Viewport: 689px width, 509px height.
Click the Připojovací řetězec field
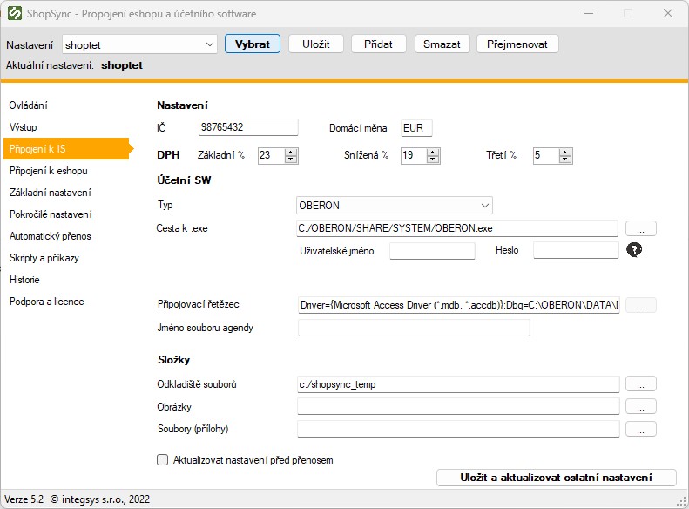pos(458,304)
